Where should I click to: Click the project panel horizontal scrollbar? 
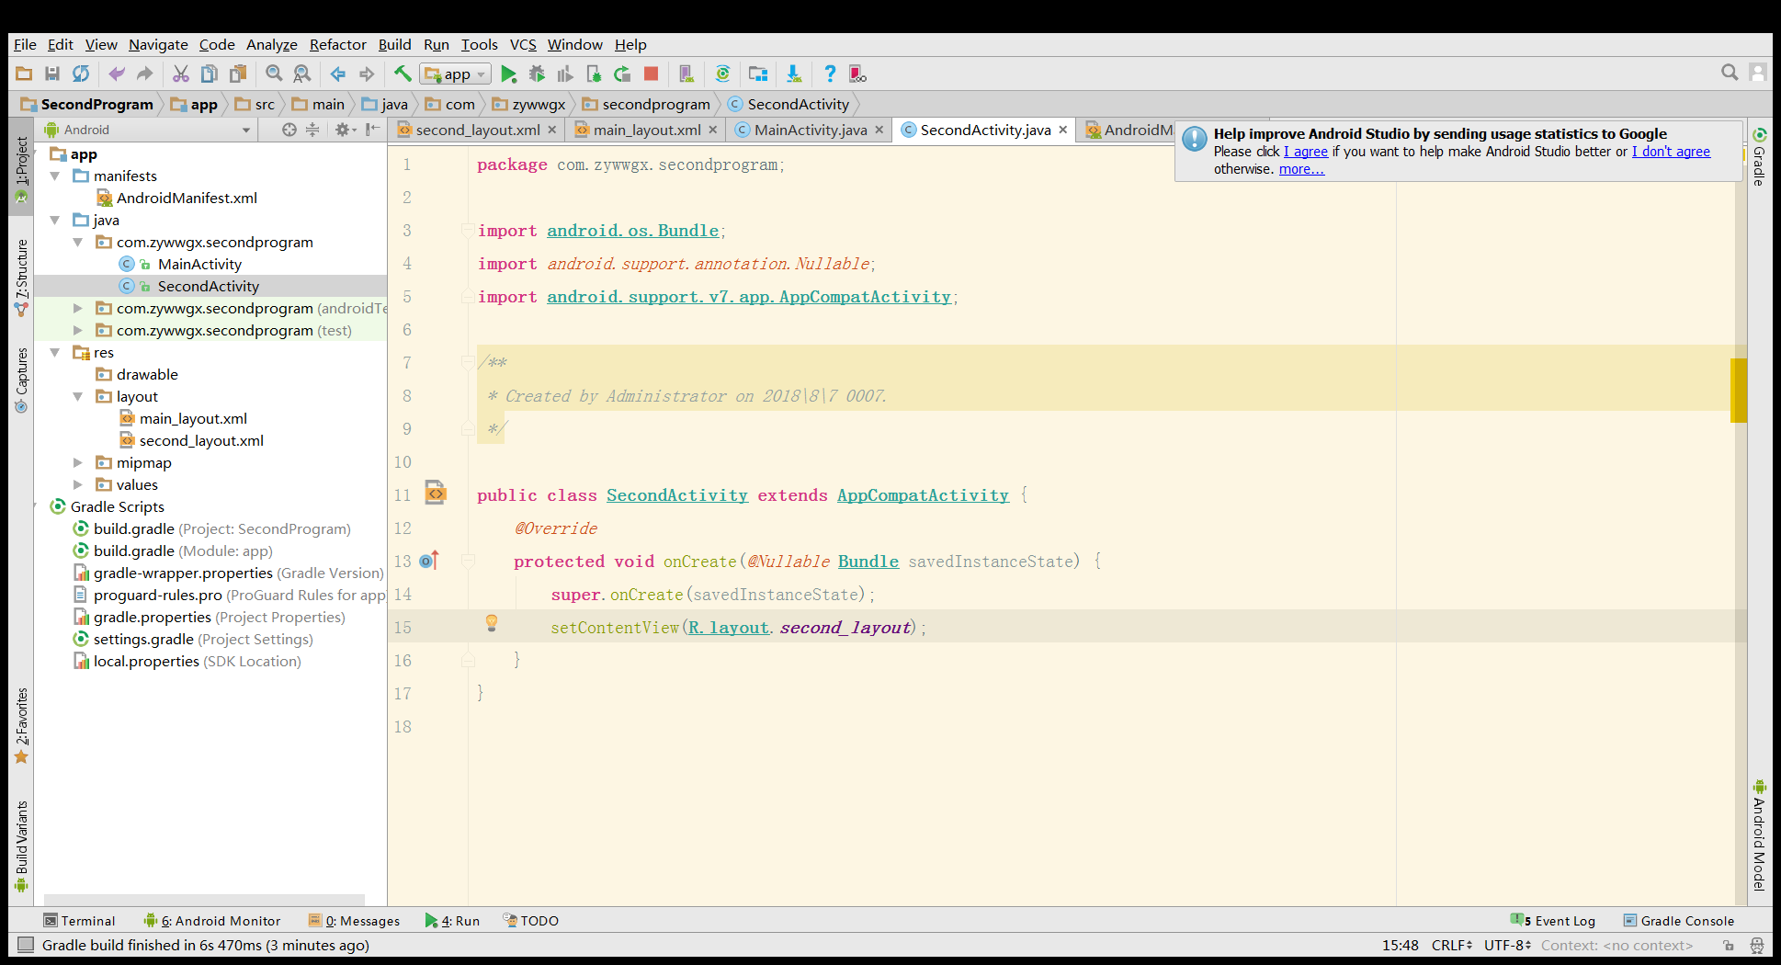click(204, 900)
